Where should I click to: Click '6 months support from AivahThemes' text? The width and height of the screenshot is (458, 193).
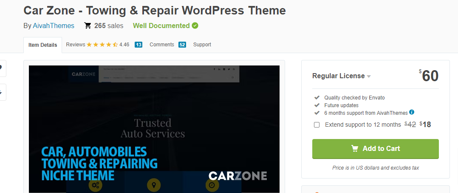[366, 113]
